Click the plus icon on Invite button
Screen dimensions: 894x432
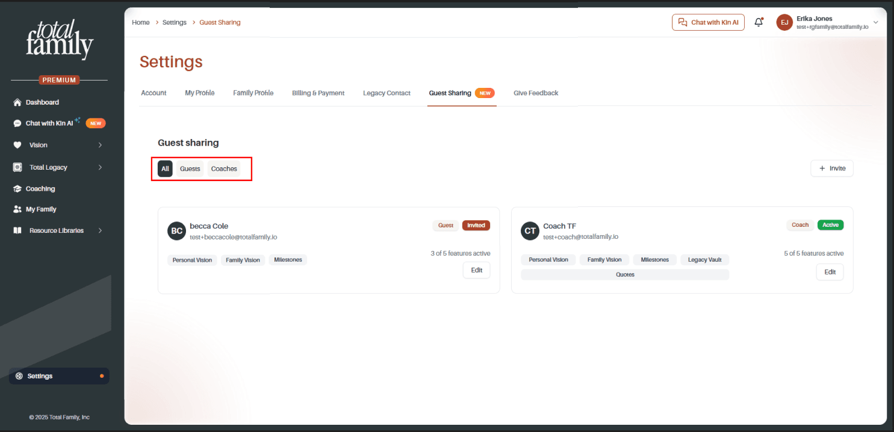click(x=822, y=168)
